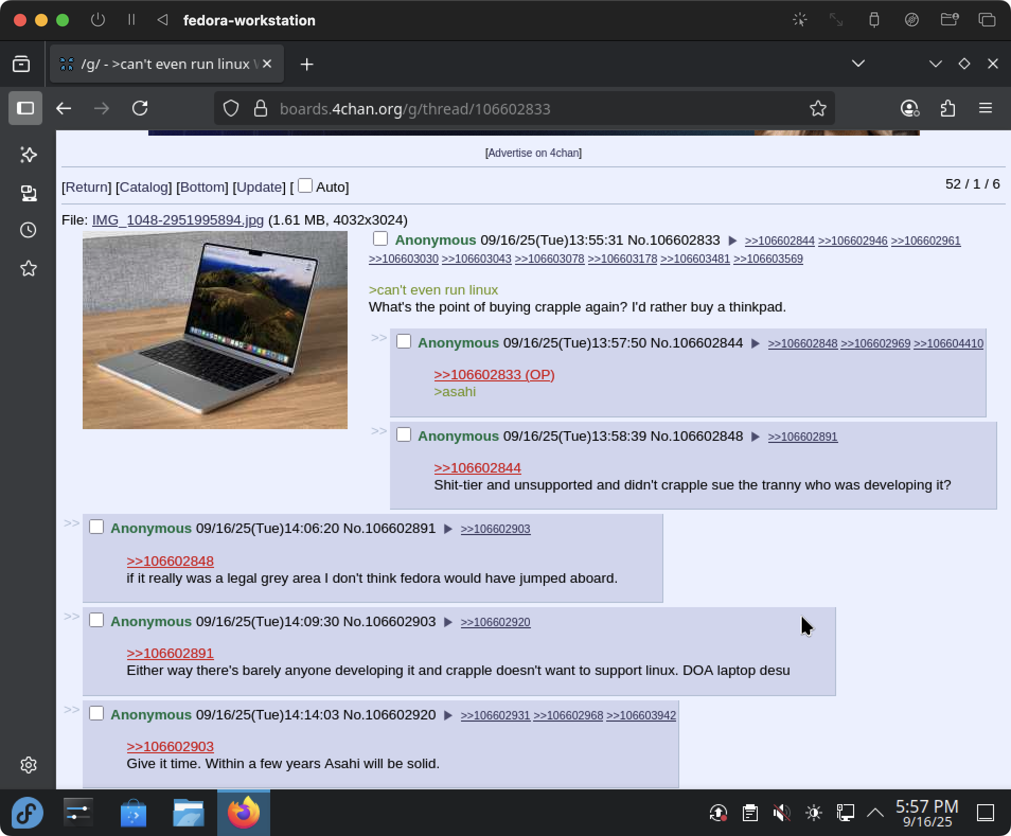1011x836 pixels.
Task: Expand post menu arrow for No.106602833
Action: point(732,241)
